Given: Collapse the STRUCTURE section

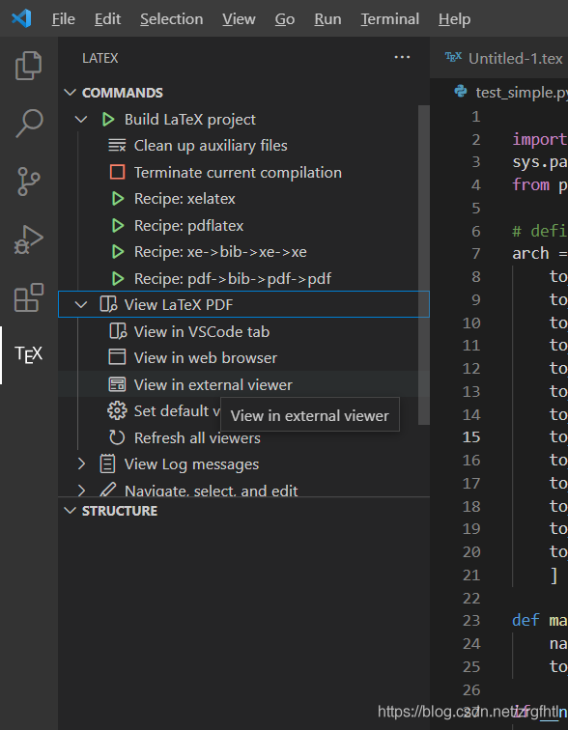Looking at the screenshot, I should [70, 511].
